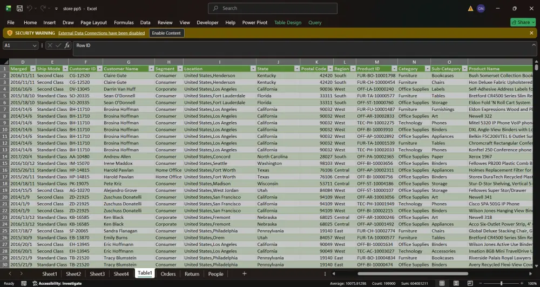
Task: Expand the formula bar chevron
Action: click(534, 45)
